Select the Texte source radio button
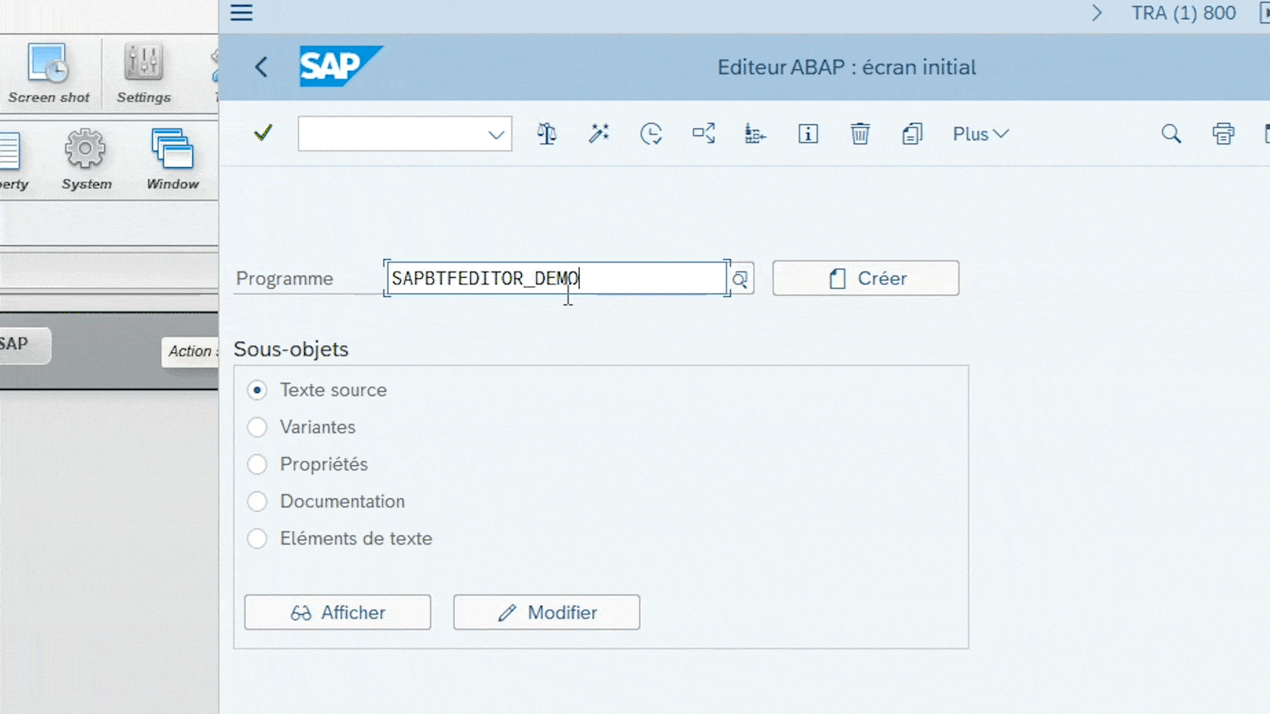This screenshot has height=714, width=1270. coord(257,390)
